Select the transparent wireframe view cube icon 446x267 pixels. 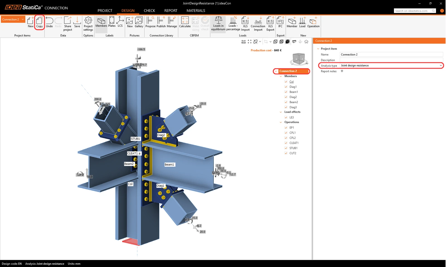[275, 41]
